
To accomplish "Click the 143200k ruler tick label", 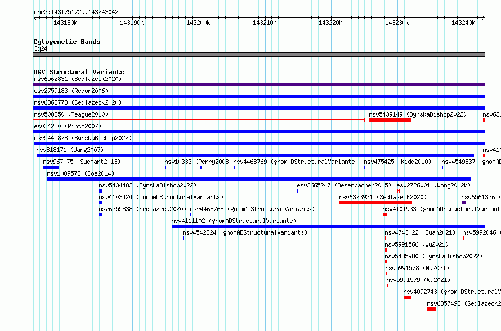I will pos(198,23).
